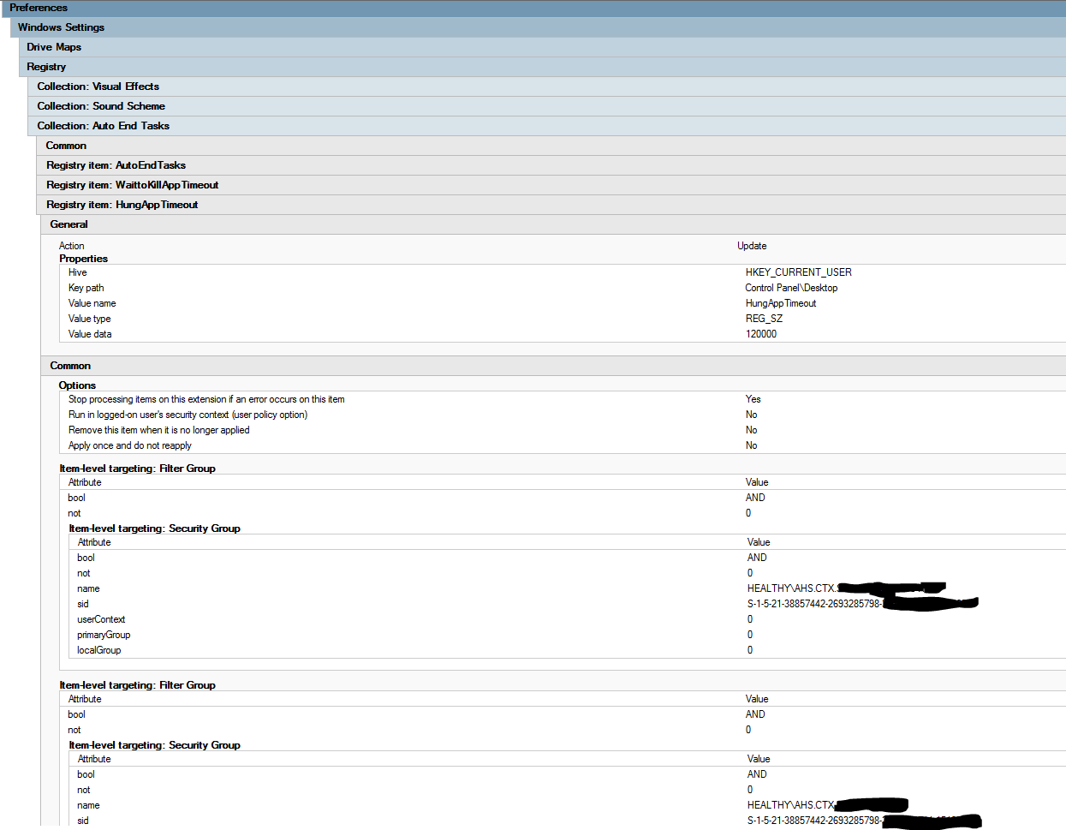Screen dimensions: 1066x830
Task: Select the 'Apply once and do not reapply' option
Action: tap(130, 445)
